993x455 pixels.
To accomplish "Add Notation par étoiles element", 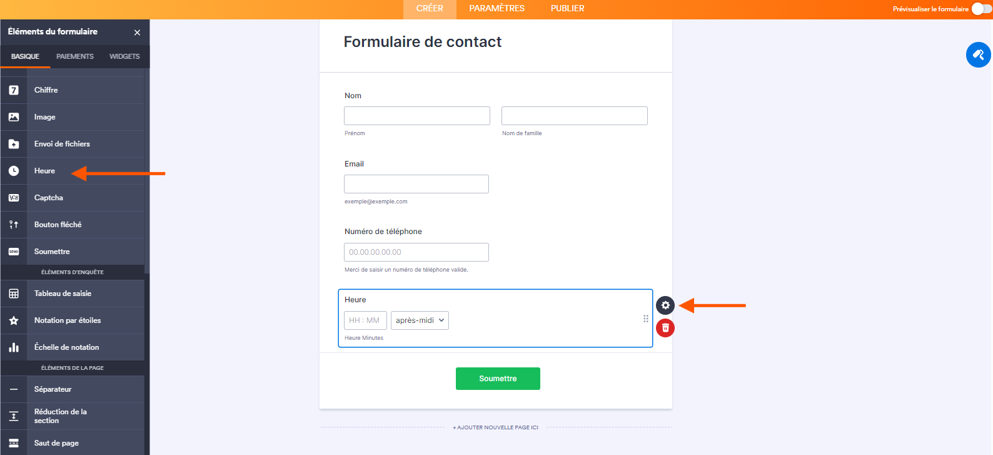I will (x=73, y=320).
